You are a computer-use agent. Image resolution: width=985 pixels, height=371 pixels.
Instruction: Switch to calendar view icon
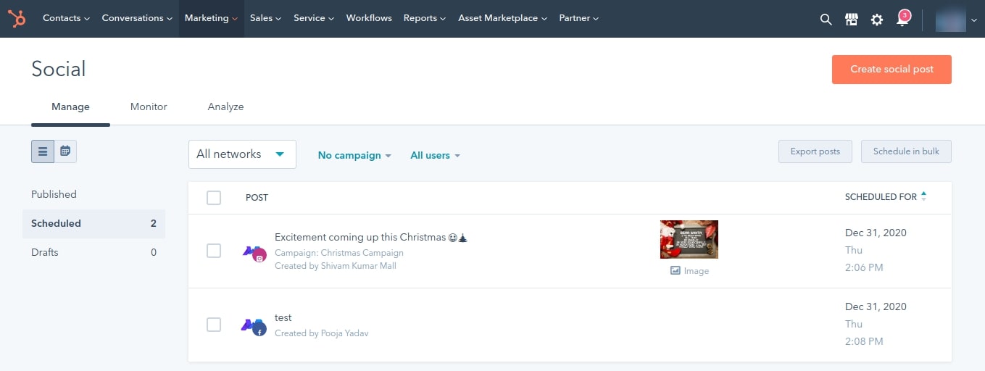pos(65,151)
